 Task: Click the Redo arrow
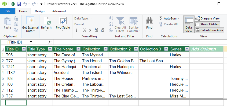point(34,4)
